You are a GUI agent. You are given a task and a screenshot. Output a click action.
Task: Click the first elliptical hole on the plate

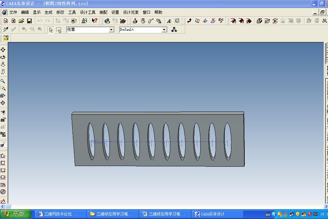91,141
